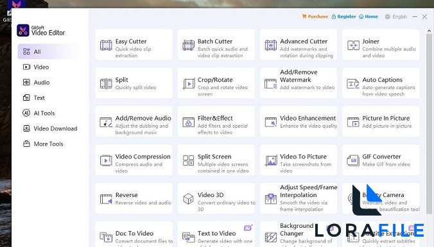Click the Register link

tap(343, 17)
